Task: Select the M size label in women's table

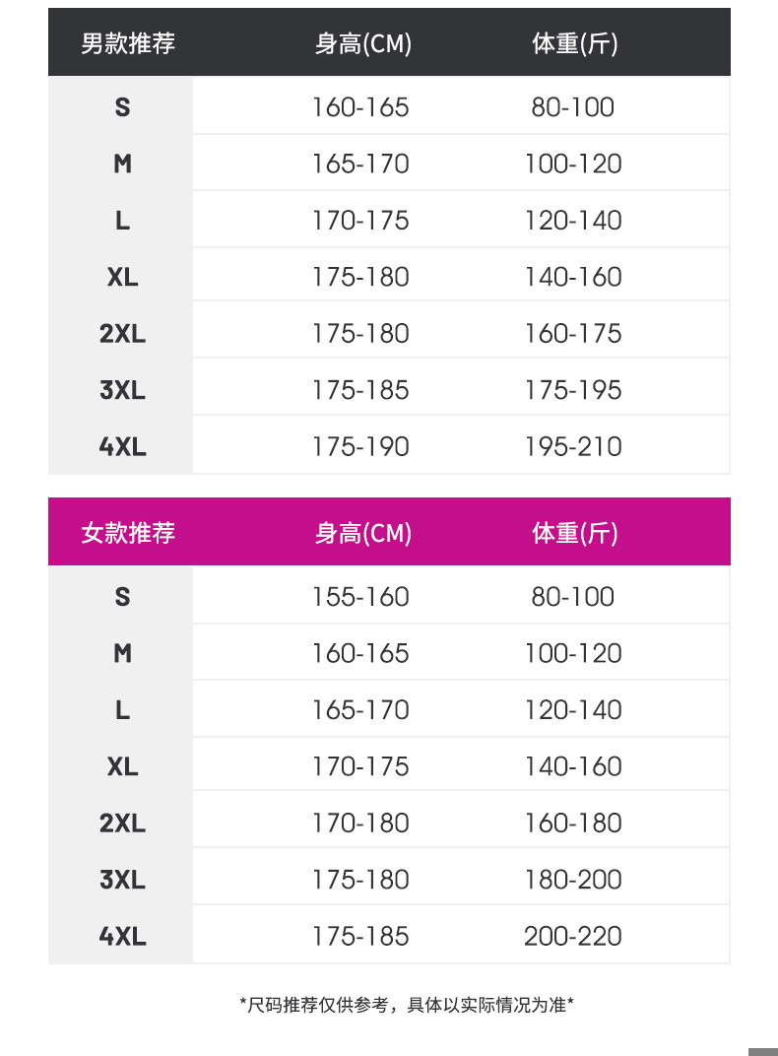Action: coord(122,653)
